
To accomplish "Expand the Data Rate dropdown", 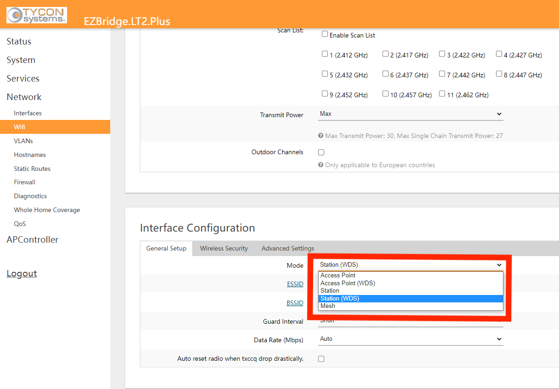I will click(410, 339).
